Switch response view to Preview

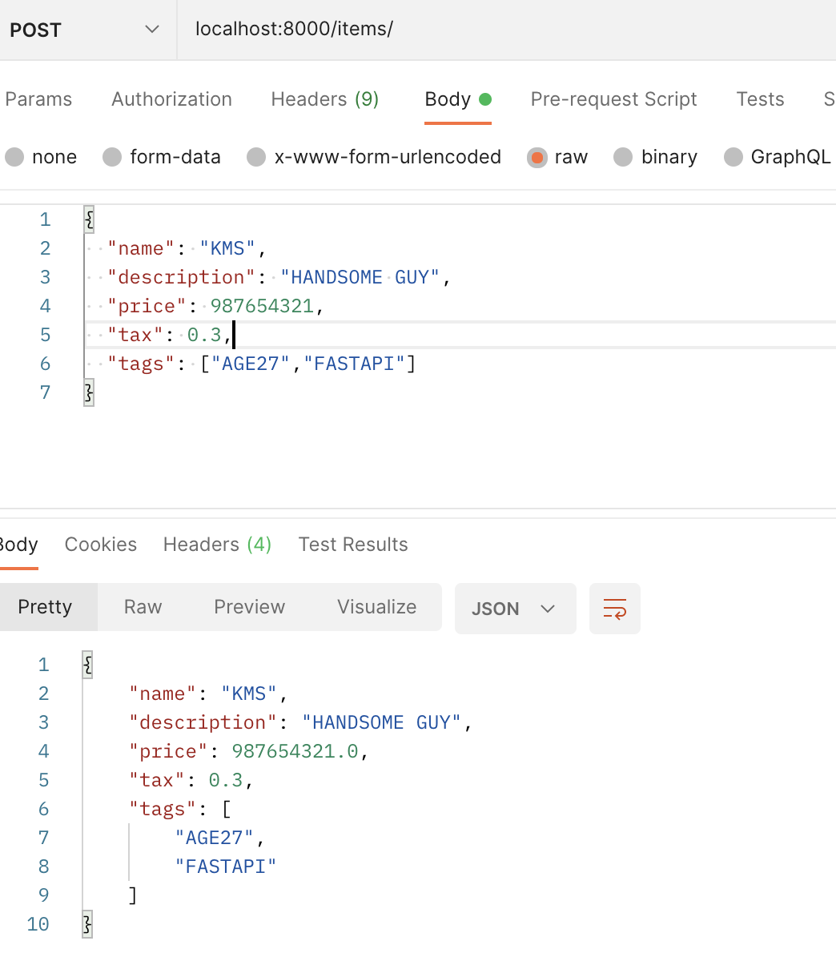[x=249, y=606]
